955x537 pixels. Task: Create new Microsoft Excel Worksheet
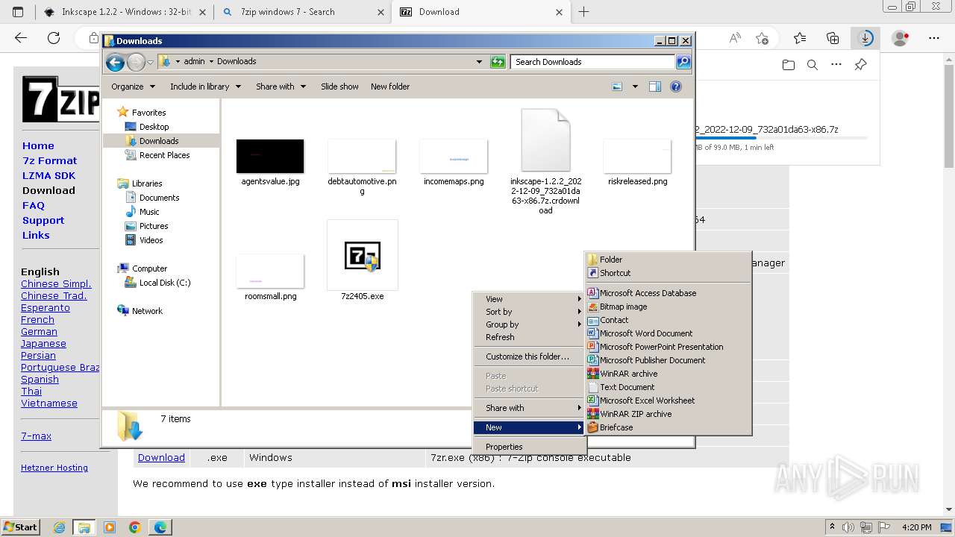(668, 401)
